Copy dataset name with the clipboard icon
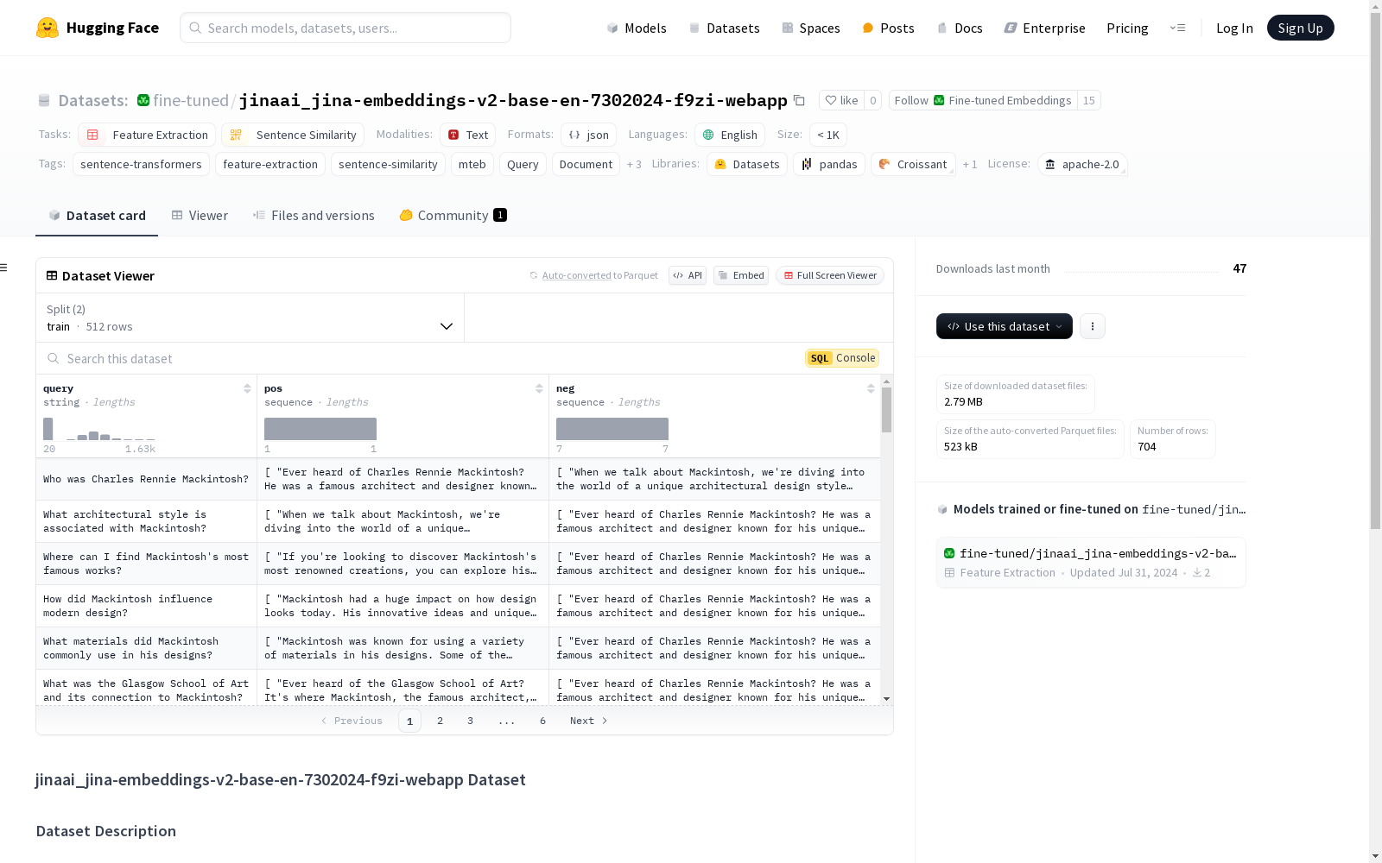 (x=799, y=101)
